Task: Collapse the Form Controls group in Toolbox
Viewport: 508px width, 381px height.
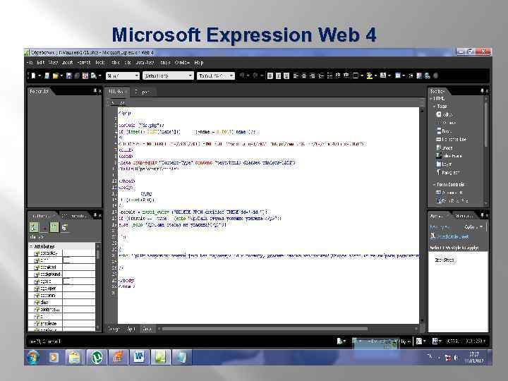Action: click(x=435, y=184)
